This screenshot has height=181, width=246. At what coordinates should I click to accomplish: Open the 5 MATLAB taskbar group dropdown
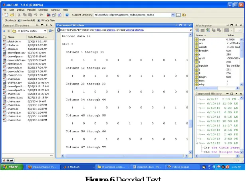[94, 167]
